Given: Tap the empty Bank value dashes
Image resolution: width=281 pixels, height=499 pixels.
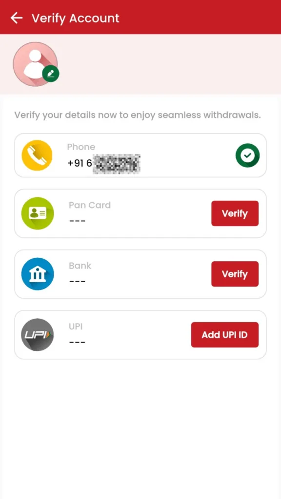Looking at the screenshot, I should click(x=77, y=282).
